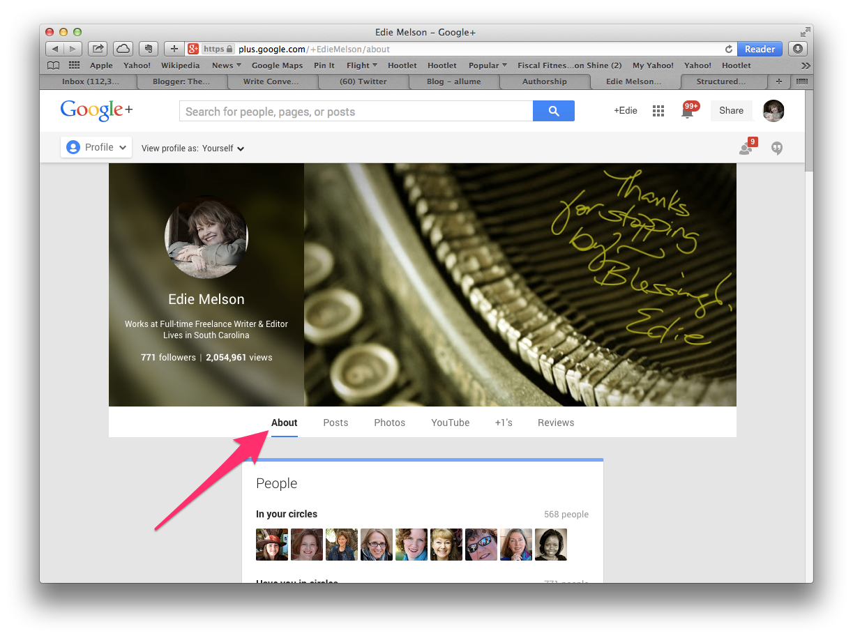Click the '568 people' in-your-circles count

pos(566,515)
